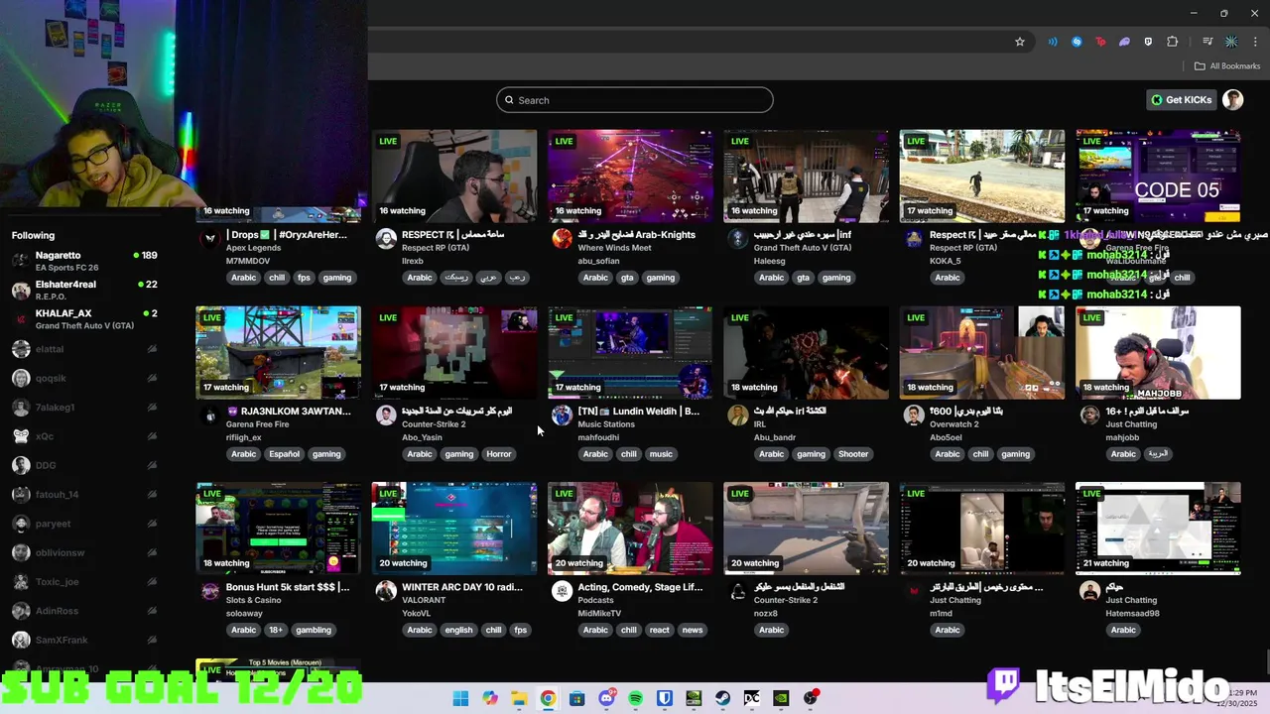
Task: Open Discord from the taskbar
Action: (x=606, y=698)
